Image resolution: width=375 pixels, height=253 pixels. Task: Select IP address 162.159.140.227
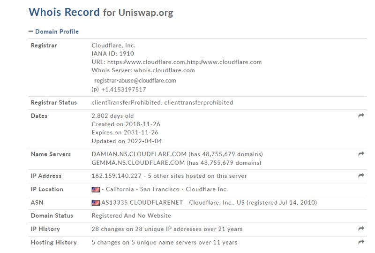click(116, 176)
